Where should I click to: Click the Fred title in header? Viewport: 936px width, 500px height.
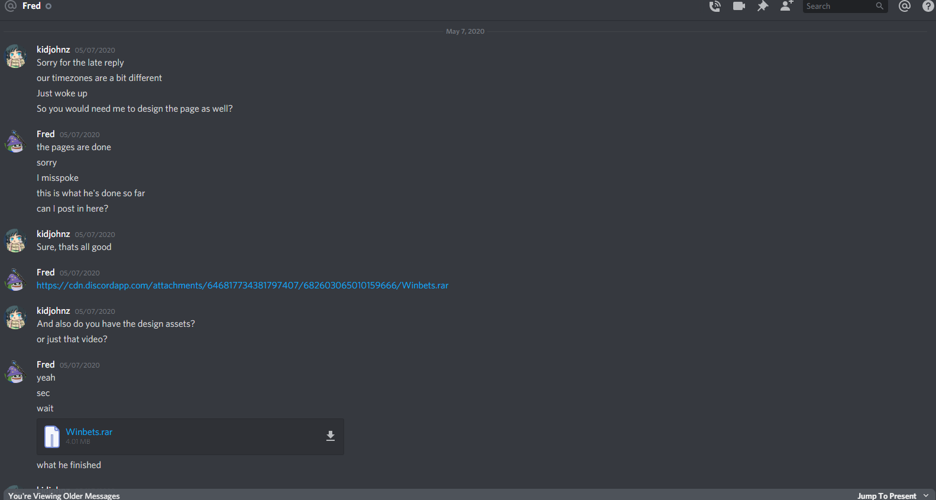pos(31,6)
